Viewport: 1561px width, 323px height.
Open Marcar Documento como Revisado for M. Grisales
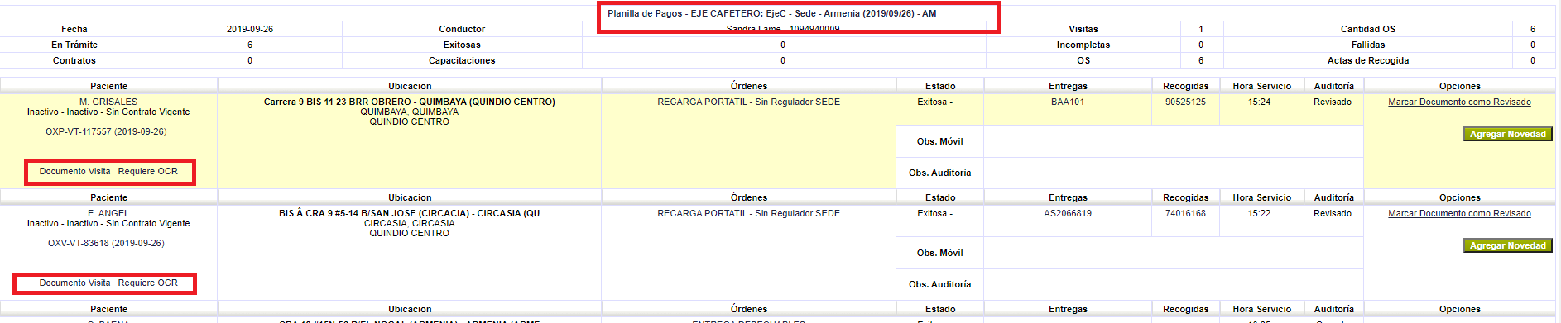tap(1459, 102)
